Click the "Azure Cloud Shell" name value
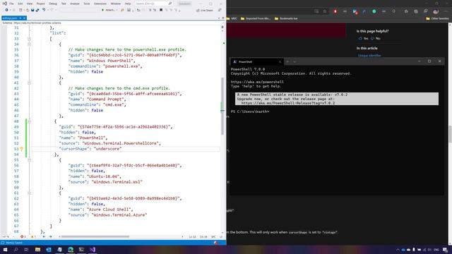This screenshot has width=452, height=254. tap(109, 210)
